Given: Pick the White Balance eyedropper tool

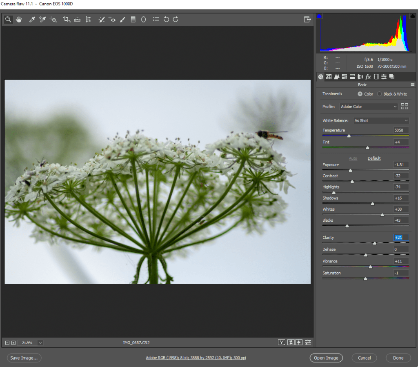Looking at the screenshot, I should (32, 19).
